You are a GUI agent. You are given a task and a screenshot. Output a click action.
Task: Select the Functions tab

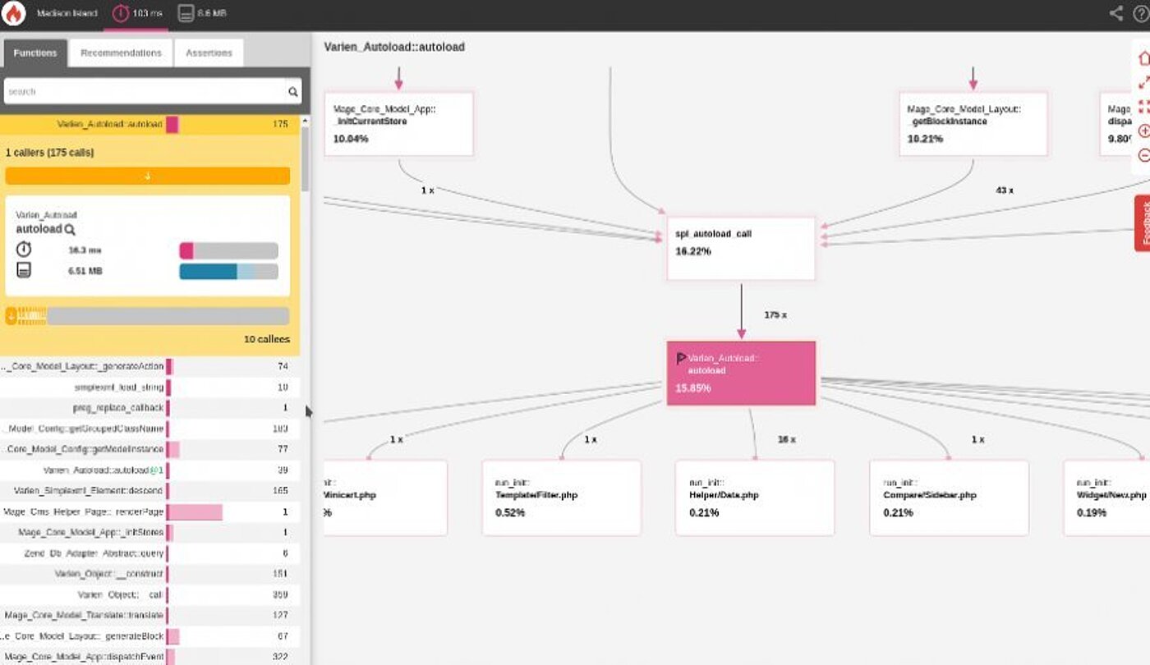34,53
